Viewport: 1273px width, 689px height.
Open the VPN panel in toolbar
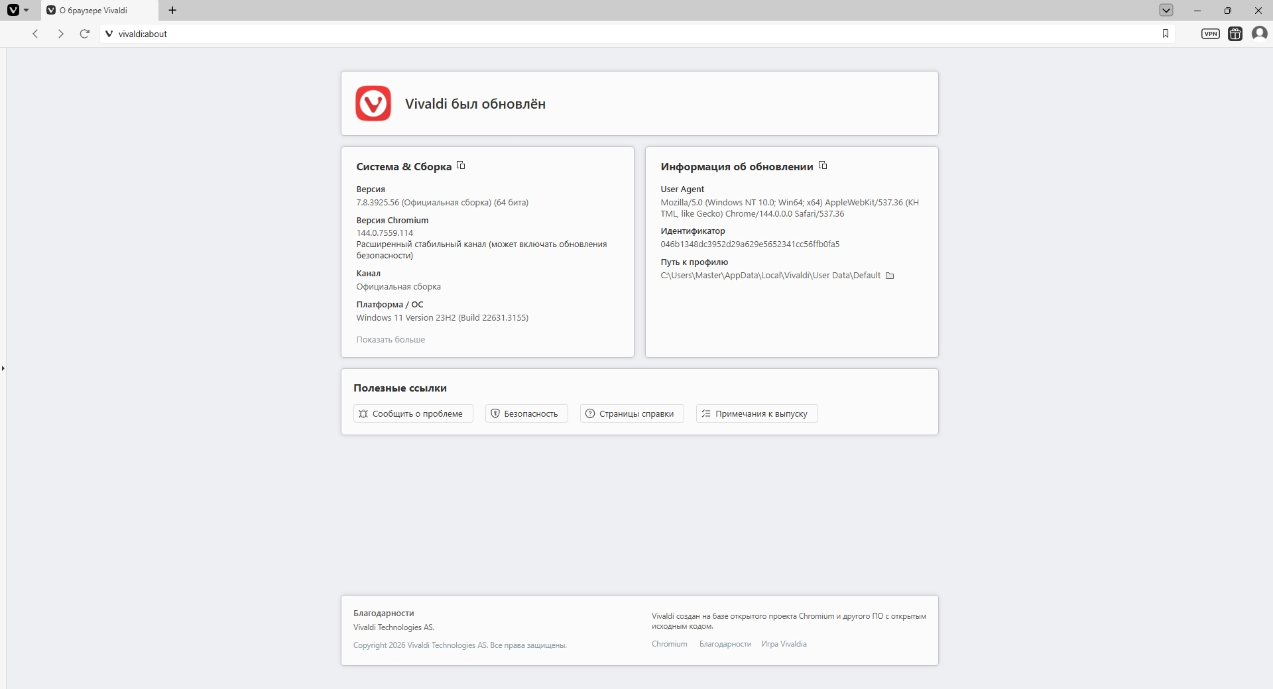pos(1210,34)
